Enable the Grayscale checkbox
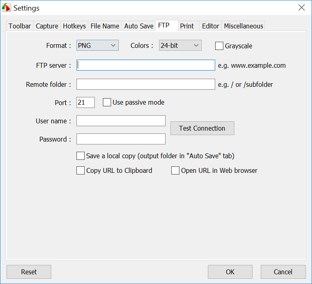Viewport: 312px width, 284px height. 219,46
